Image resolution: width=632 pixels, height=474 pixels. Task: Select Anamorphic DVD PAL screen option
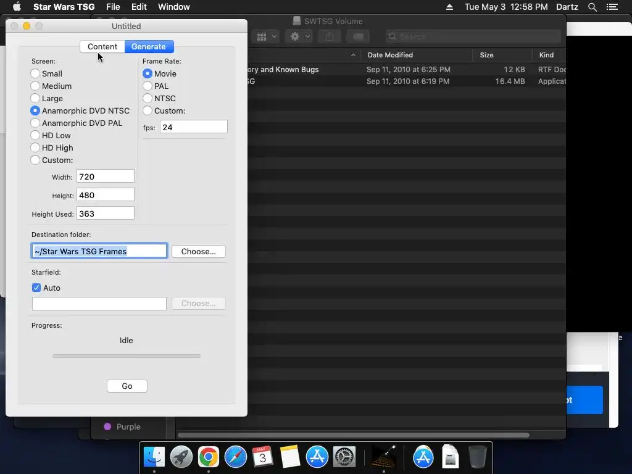(76, 123)
